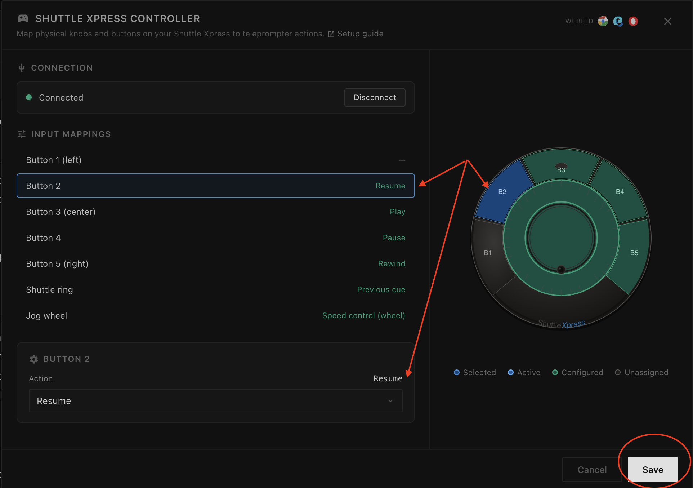Click the gamepad icon beside the title

tap(23, 19)
